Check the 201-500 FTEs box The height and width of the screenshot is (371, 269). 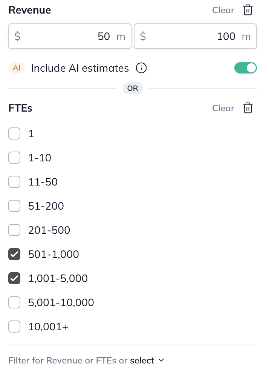(14, 230)
